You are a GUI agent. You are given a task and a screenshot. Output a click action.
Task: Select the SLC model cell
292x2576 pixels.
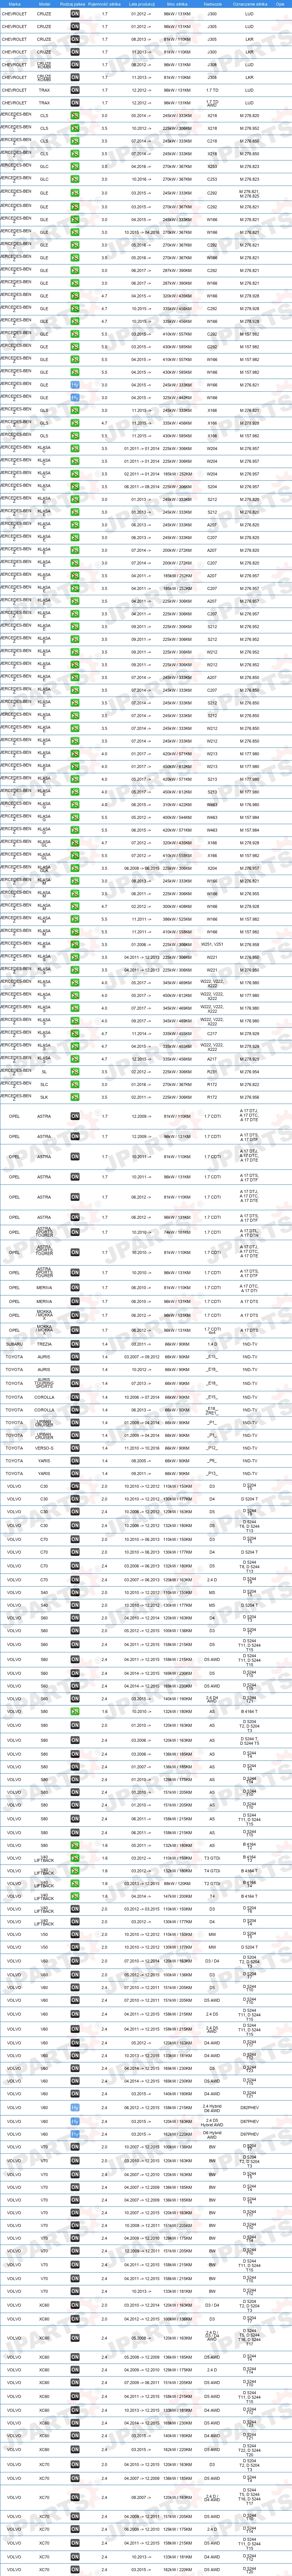tap(44, 1084)
